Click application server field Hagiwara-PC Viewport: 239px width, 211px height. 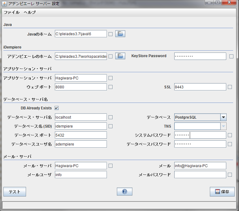click(81, 78)
